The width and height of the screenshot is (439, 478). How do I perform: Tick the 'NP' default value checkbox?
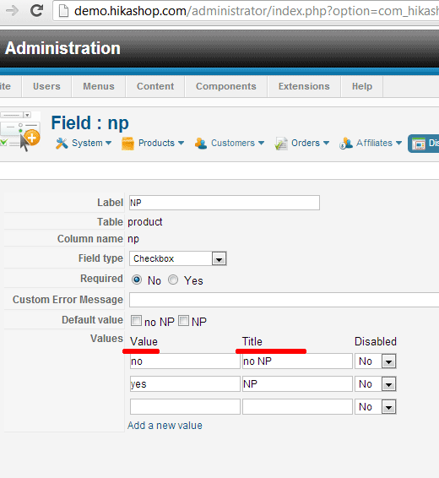point(183,321)
